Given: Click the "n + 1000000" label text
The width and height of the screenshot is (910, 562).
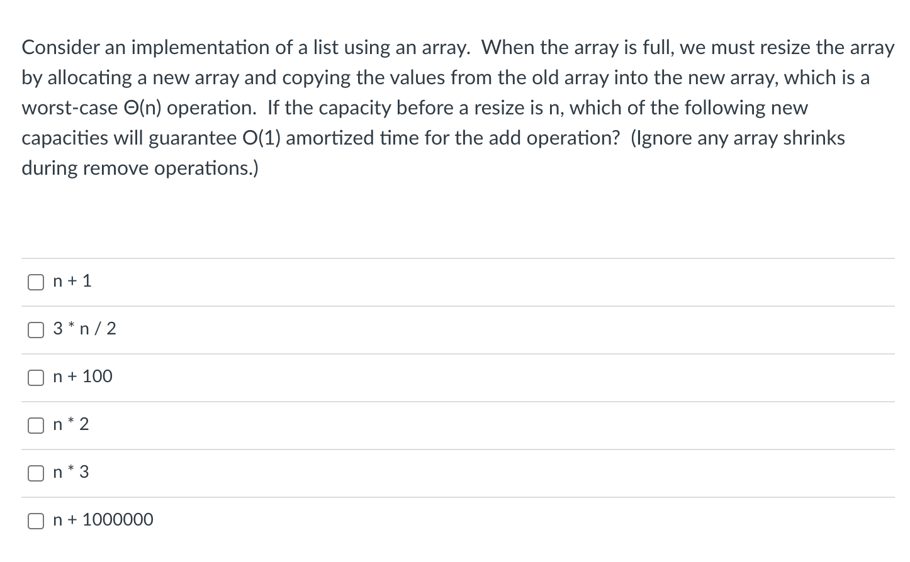Looking at the screenshot, I should [x=103, y=520].
